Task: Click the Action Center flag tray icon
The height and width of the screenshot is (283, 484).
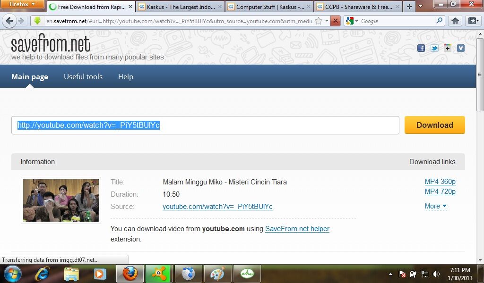Action: pos(402,274)
